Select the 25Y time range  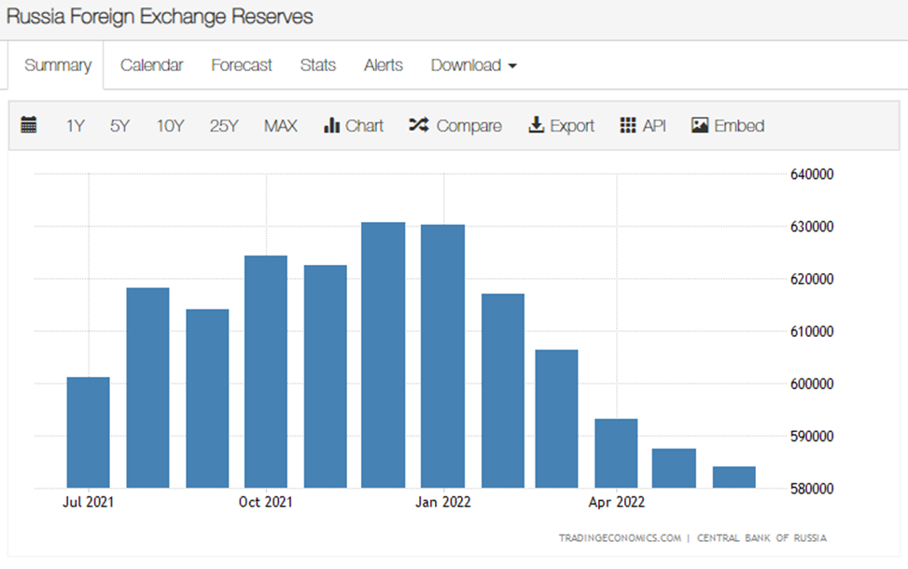click(224, 126)
